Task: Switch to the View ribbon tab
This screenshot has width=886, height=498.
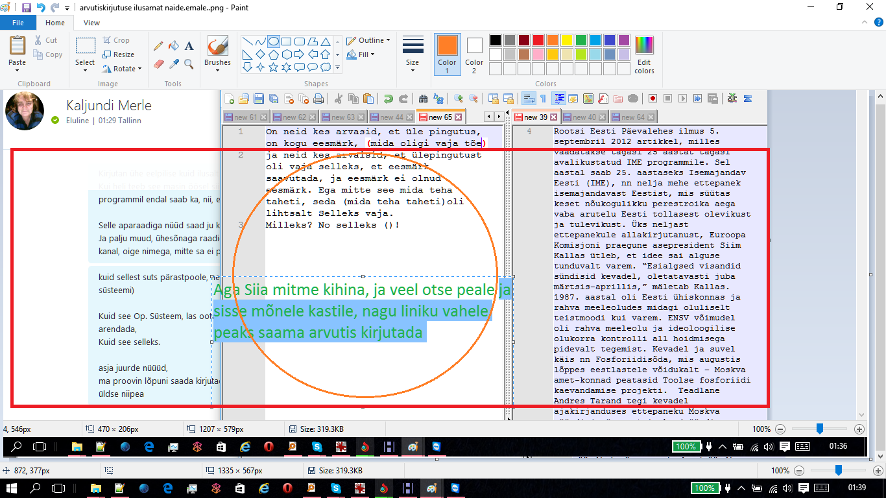Action: point(91,23)
